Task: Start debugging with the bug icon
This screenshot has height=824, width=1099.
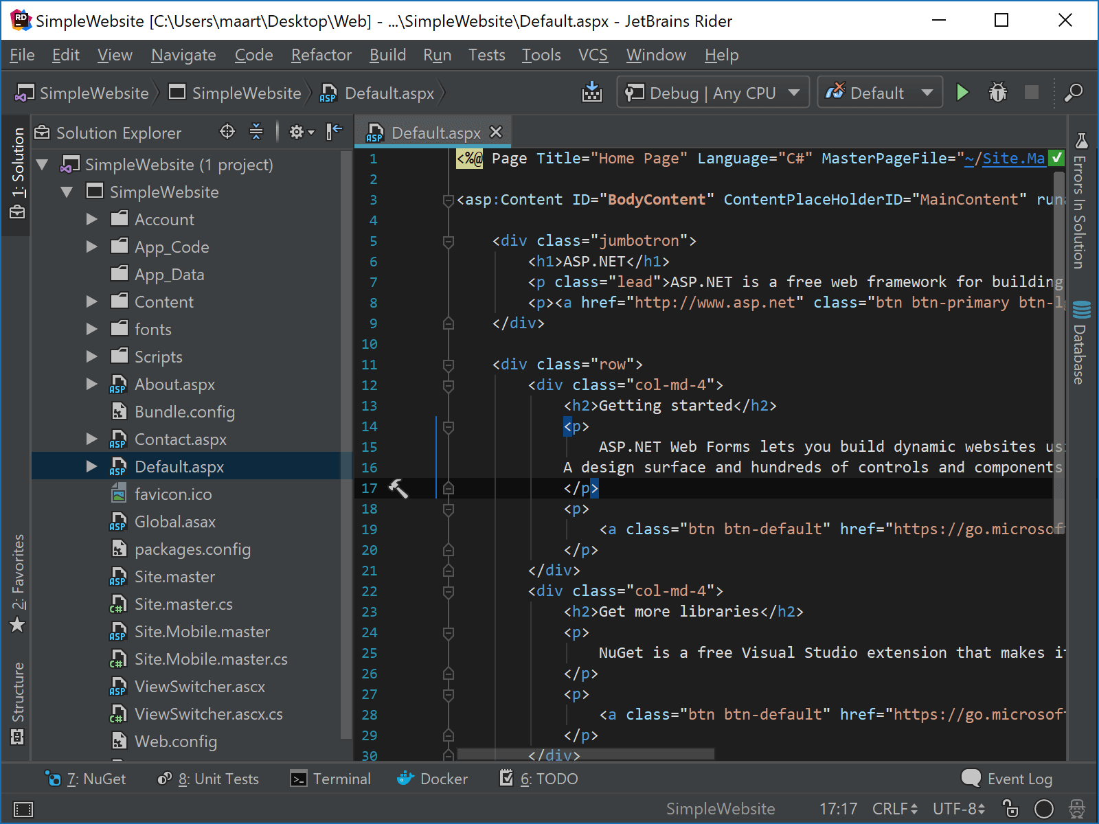Action: click(997, 92)
